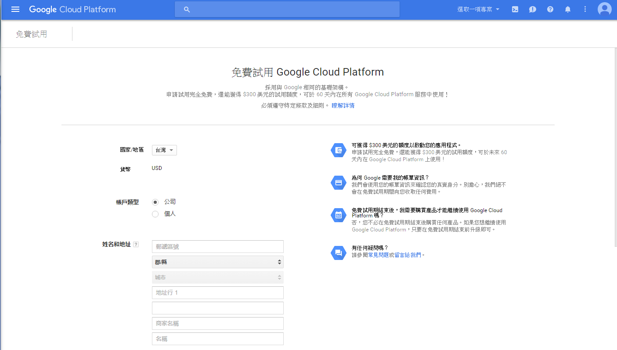Screen dimensions: 617x350
Task: Click the 帳戶類型 field label
Action: click(x=127, y=202)
